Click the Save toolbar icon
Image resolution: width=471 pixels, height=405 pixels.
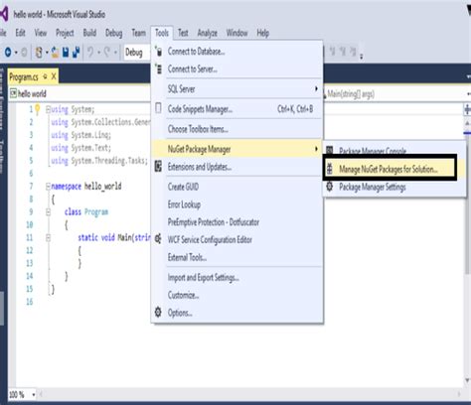pos(66,52)
